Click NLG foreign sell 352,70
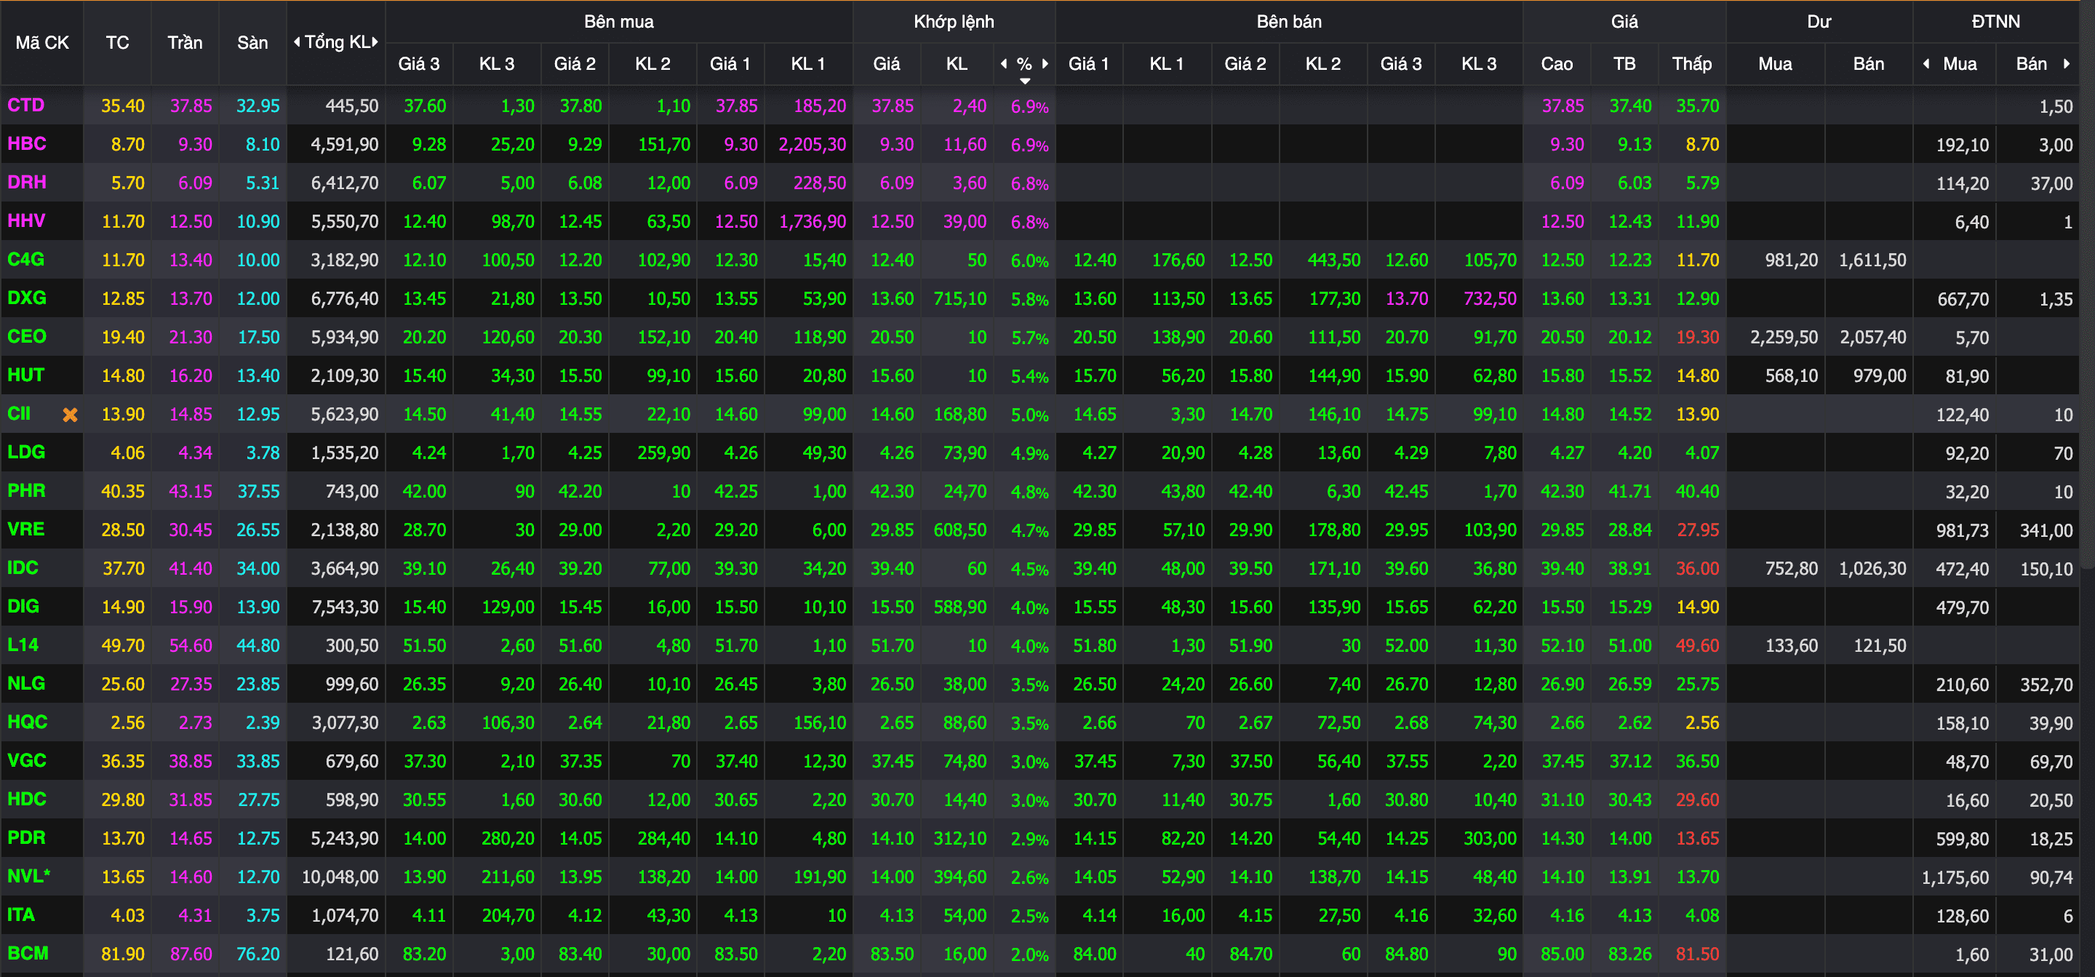Image resolution: width=2095 pixels, height=977 pixels. [x=2047, y=685]
